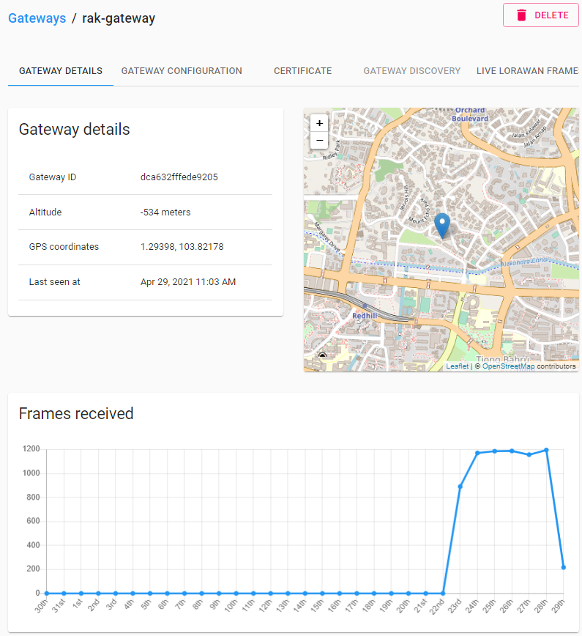This screenshot has height=636, width=582.
Task: Click the blue gateway location marker
Action: coord(442,225)
